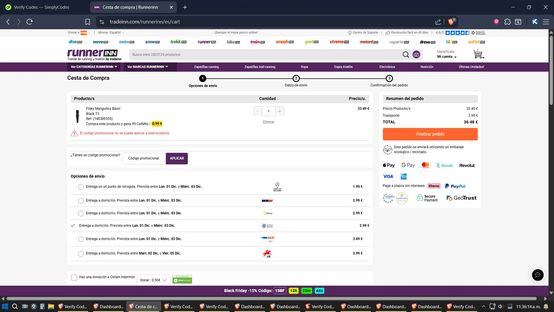Viewport: 554px width, 312px height.
Task: Open Centro de Soporte link
Action: (x=363, y=33)
